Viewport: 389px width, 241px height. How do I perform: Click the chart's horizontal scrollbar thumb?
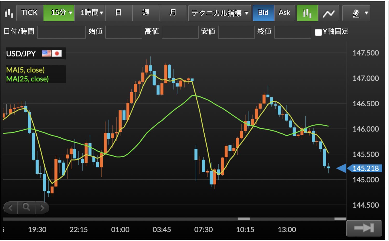point(244,219)
